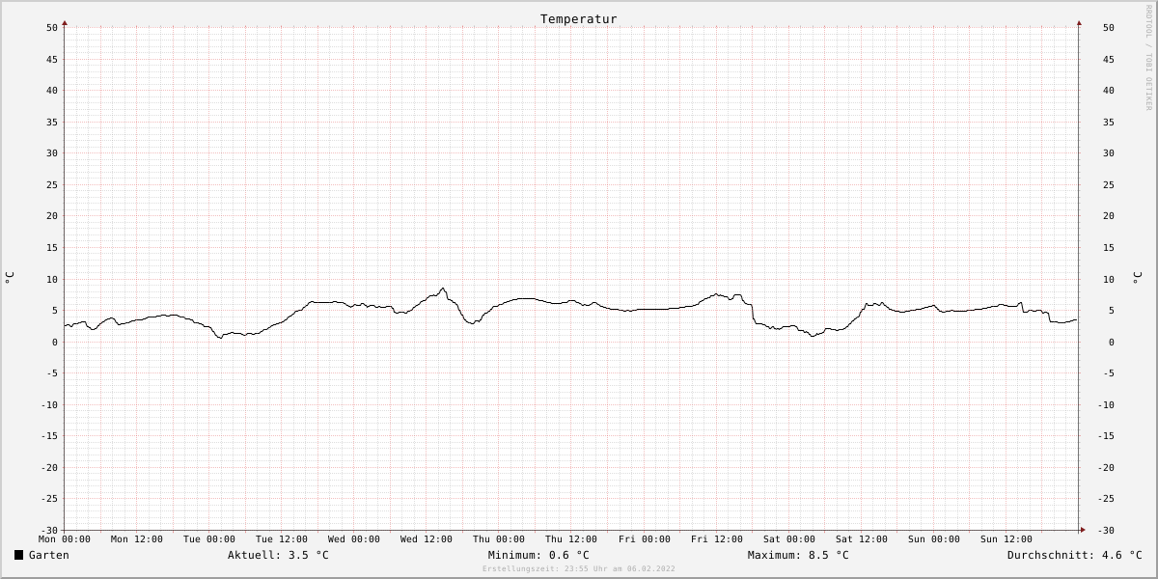Select the Minimum: 0.6 °C value
Viewport: 1158px width, 579px height.
click(538, 555)
